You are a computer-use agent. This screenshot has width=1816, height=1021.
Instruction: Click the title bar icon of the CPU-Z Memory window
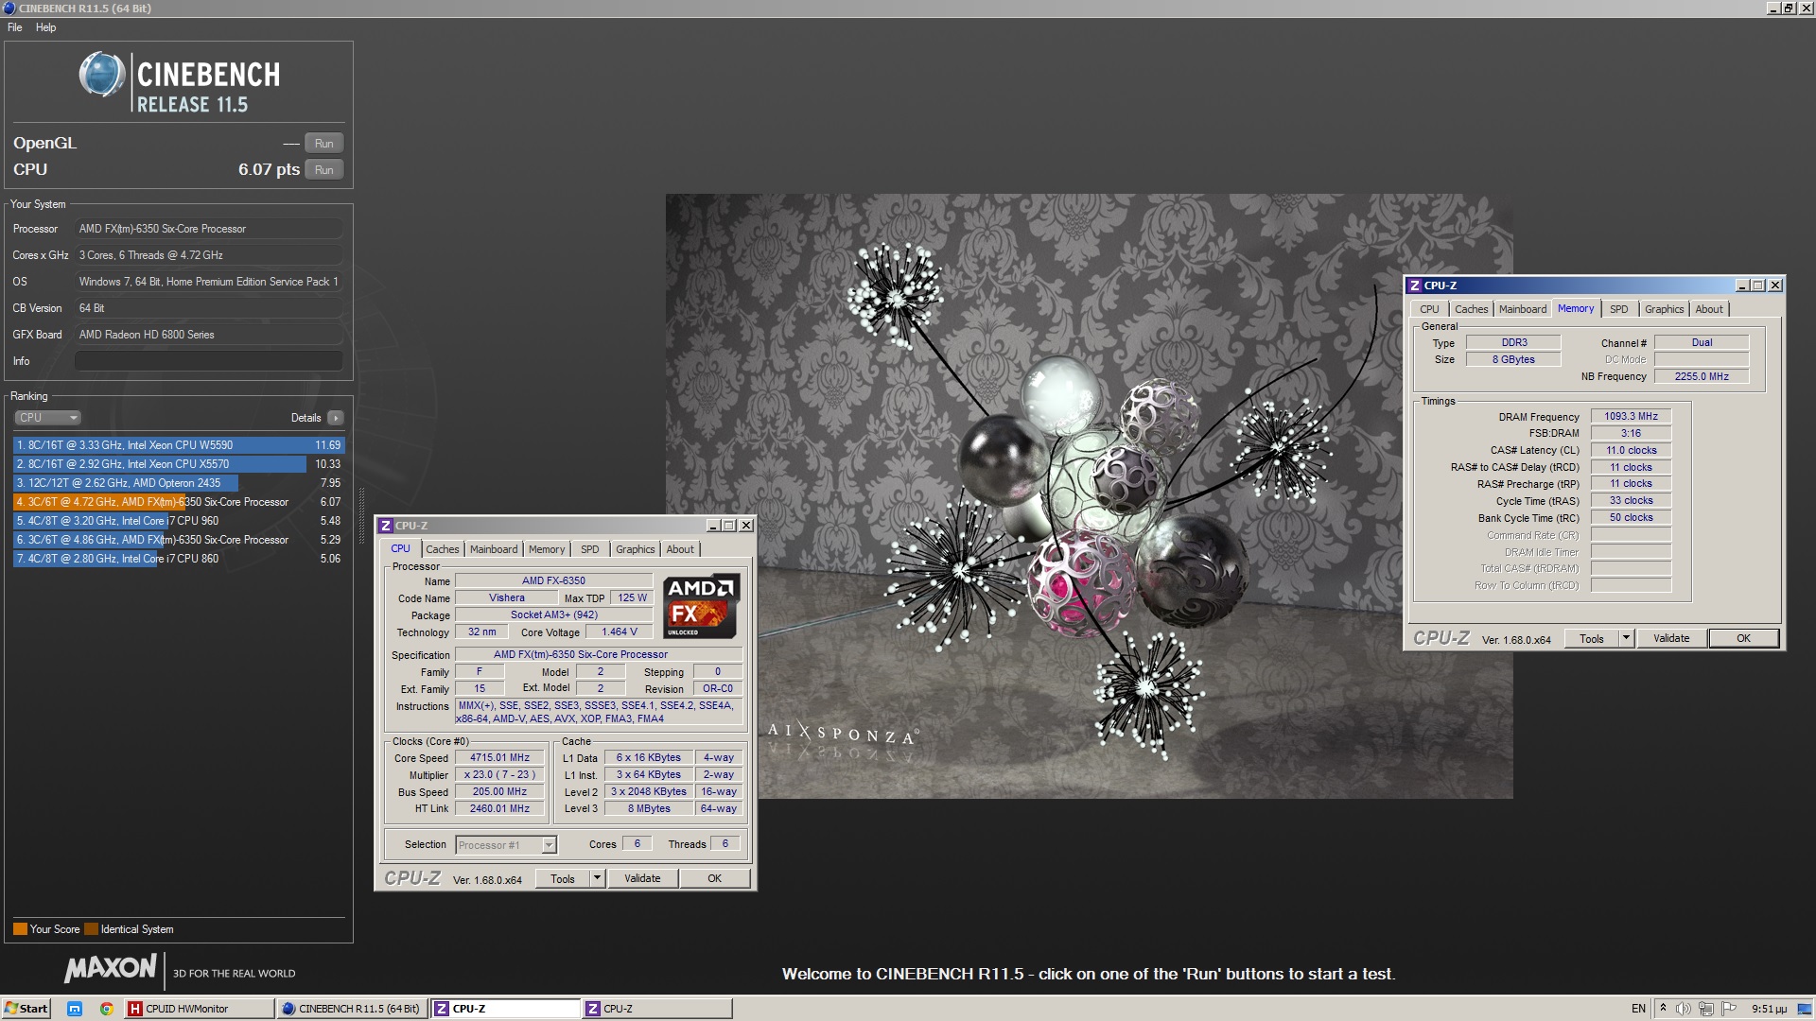pos(1414,286)
